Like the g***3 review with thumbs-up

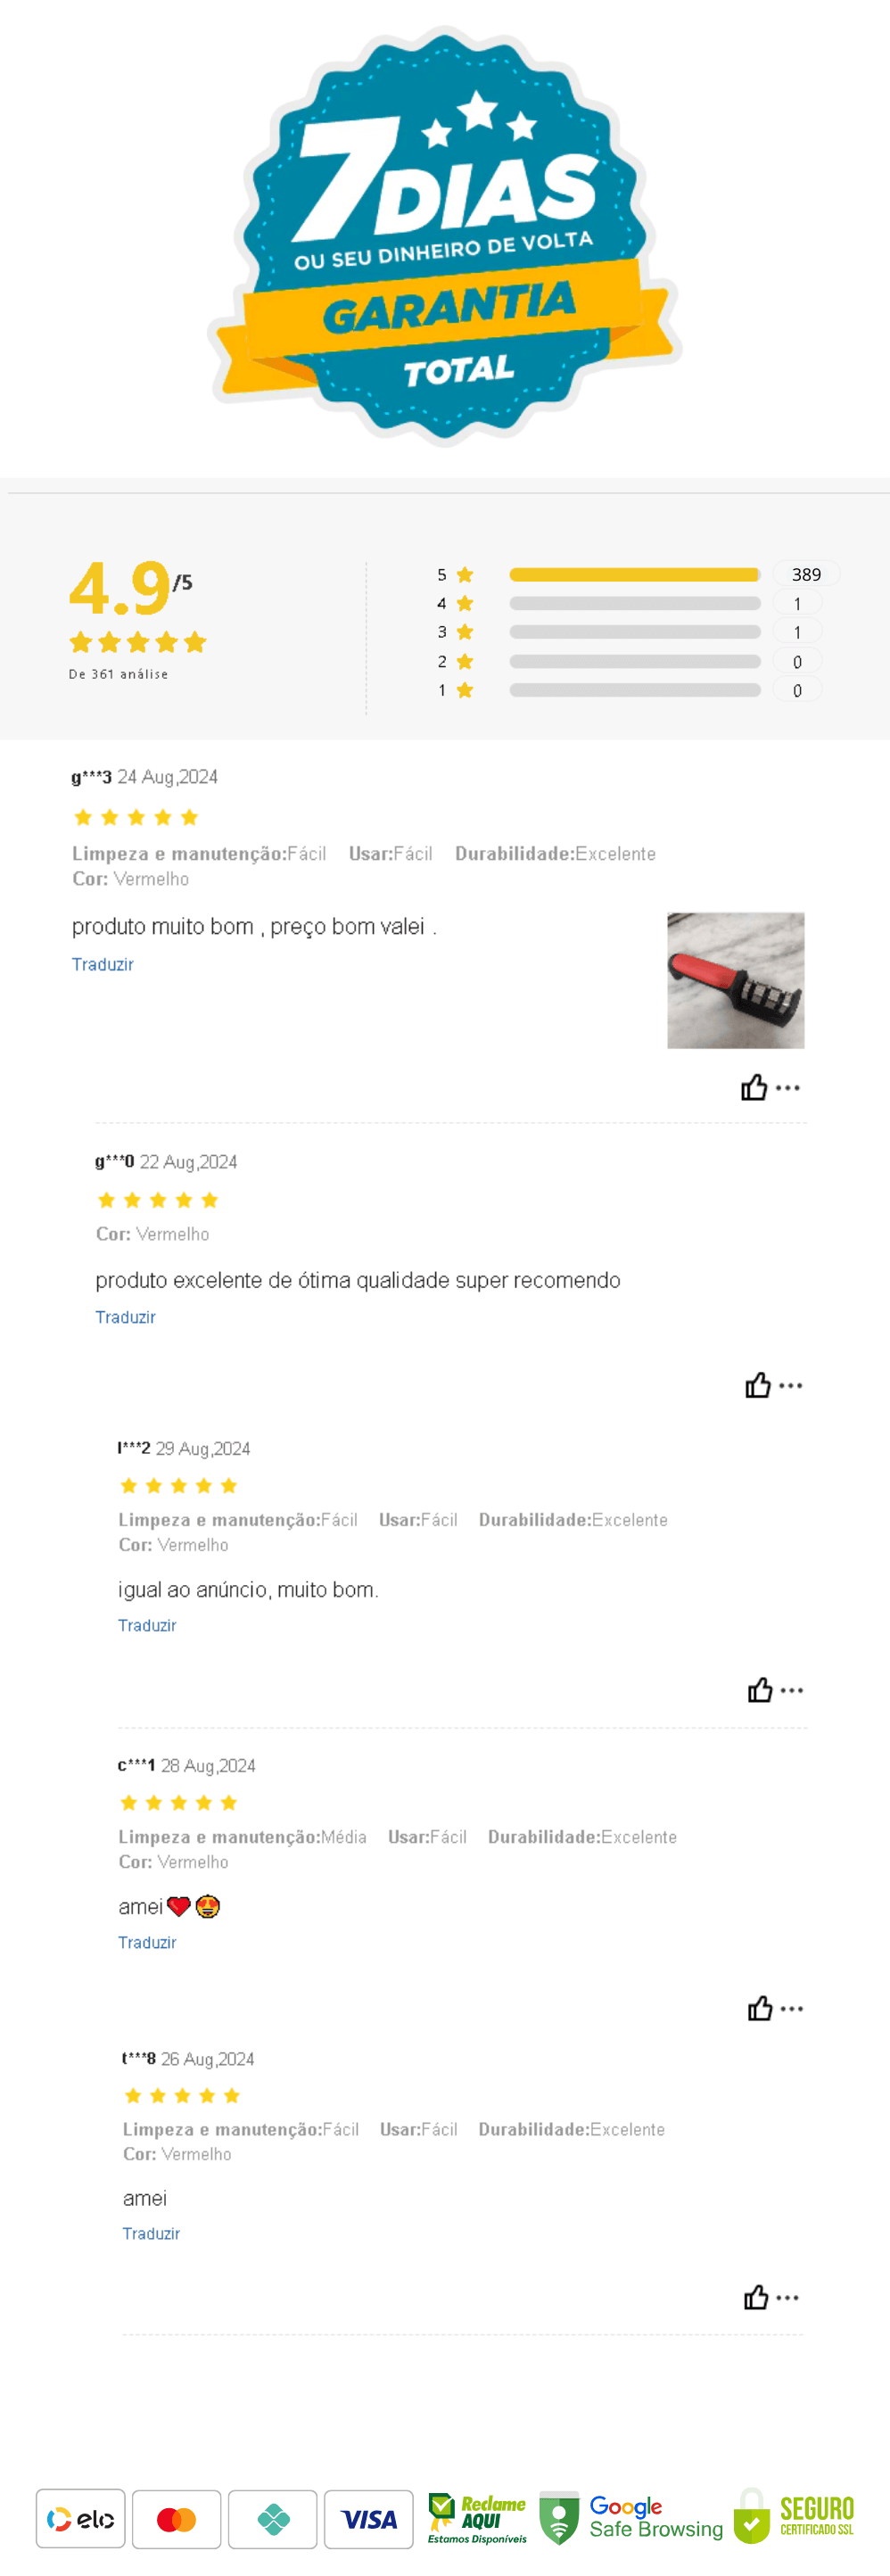tap(754, 1087)
